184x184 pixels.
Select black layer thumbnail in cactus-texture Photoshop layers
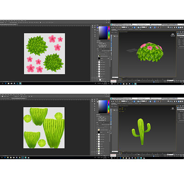99,132
